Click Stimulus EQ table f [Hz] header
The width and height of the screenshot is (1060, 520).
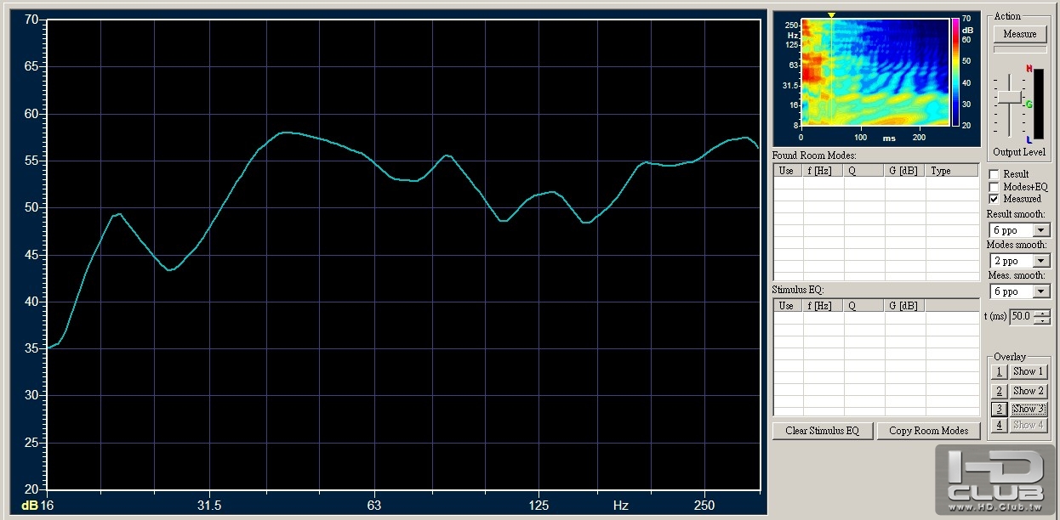(823, 306)
